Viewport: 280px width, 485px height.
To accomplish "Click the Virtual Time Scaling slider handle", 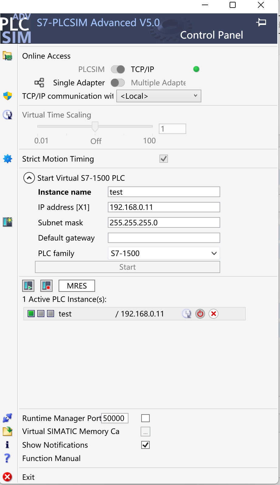I will (95, 127).
